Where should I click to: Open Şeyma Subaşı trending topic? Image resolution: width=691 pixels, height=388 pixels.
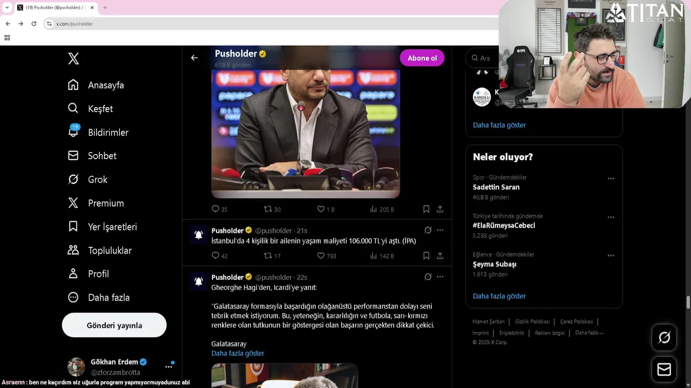pyautogui.click(x=494, y=265)
